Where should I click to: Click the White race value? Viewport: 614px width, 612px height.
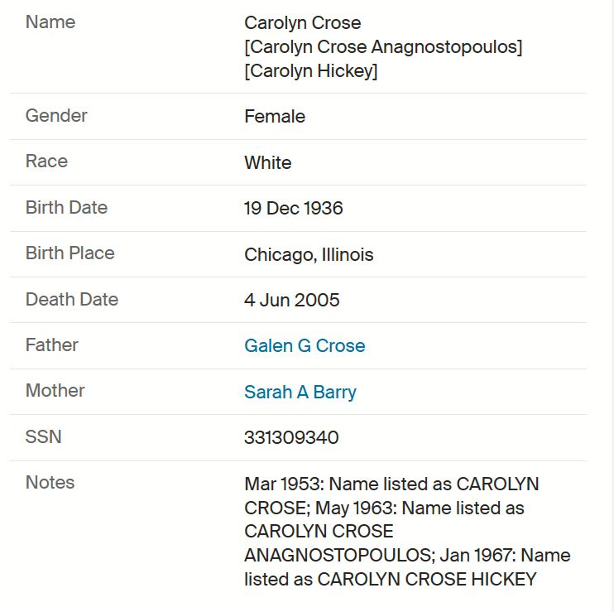[x=268, y=162]
